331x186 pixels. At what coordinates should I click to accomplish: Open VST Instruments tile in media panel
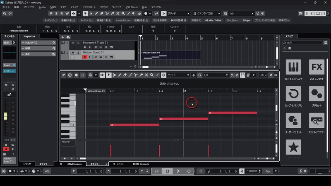coord(293,67)
